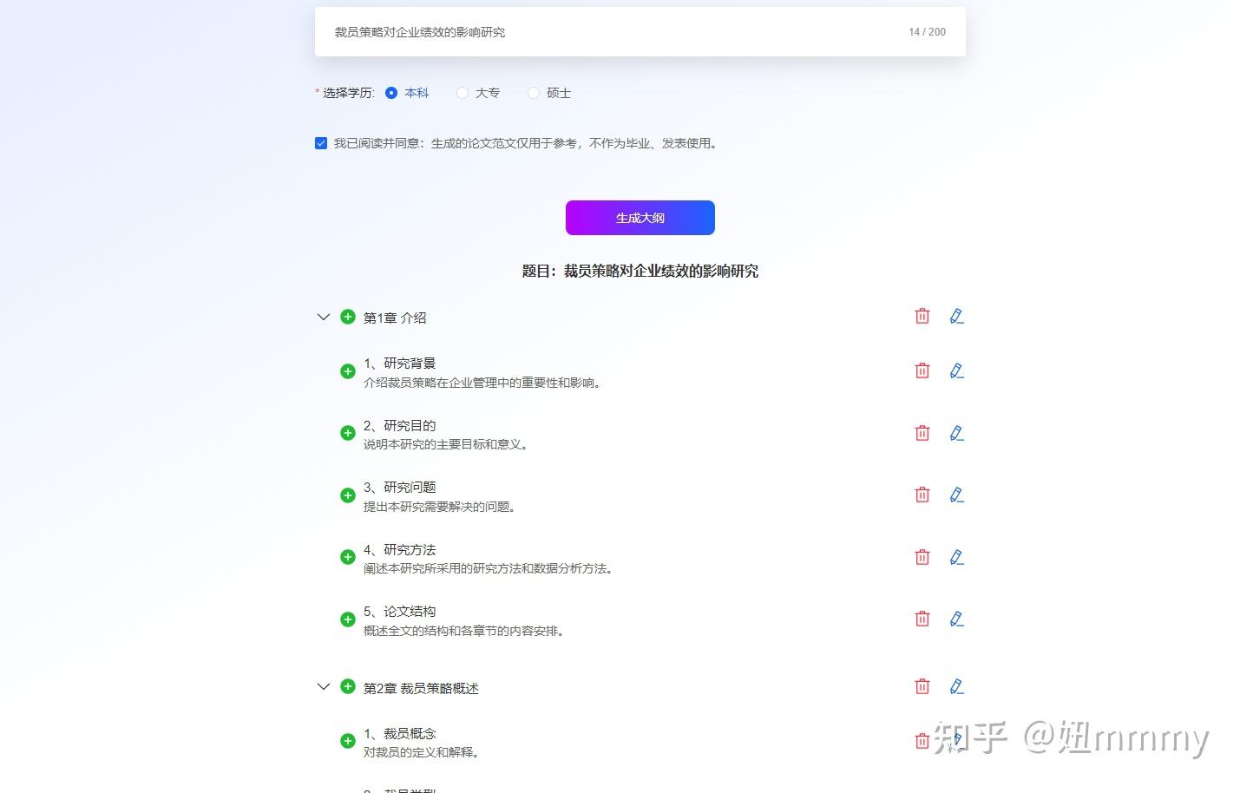
Task: Click the green plus icon beside 裁员概念
Action: pyautogui.click(x=347, y=741)
